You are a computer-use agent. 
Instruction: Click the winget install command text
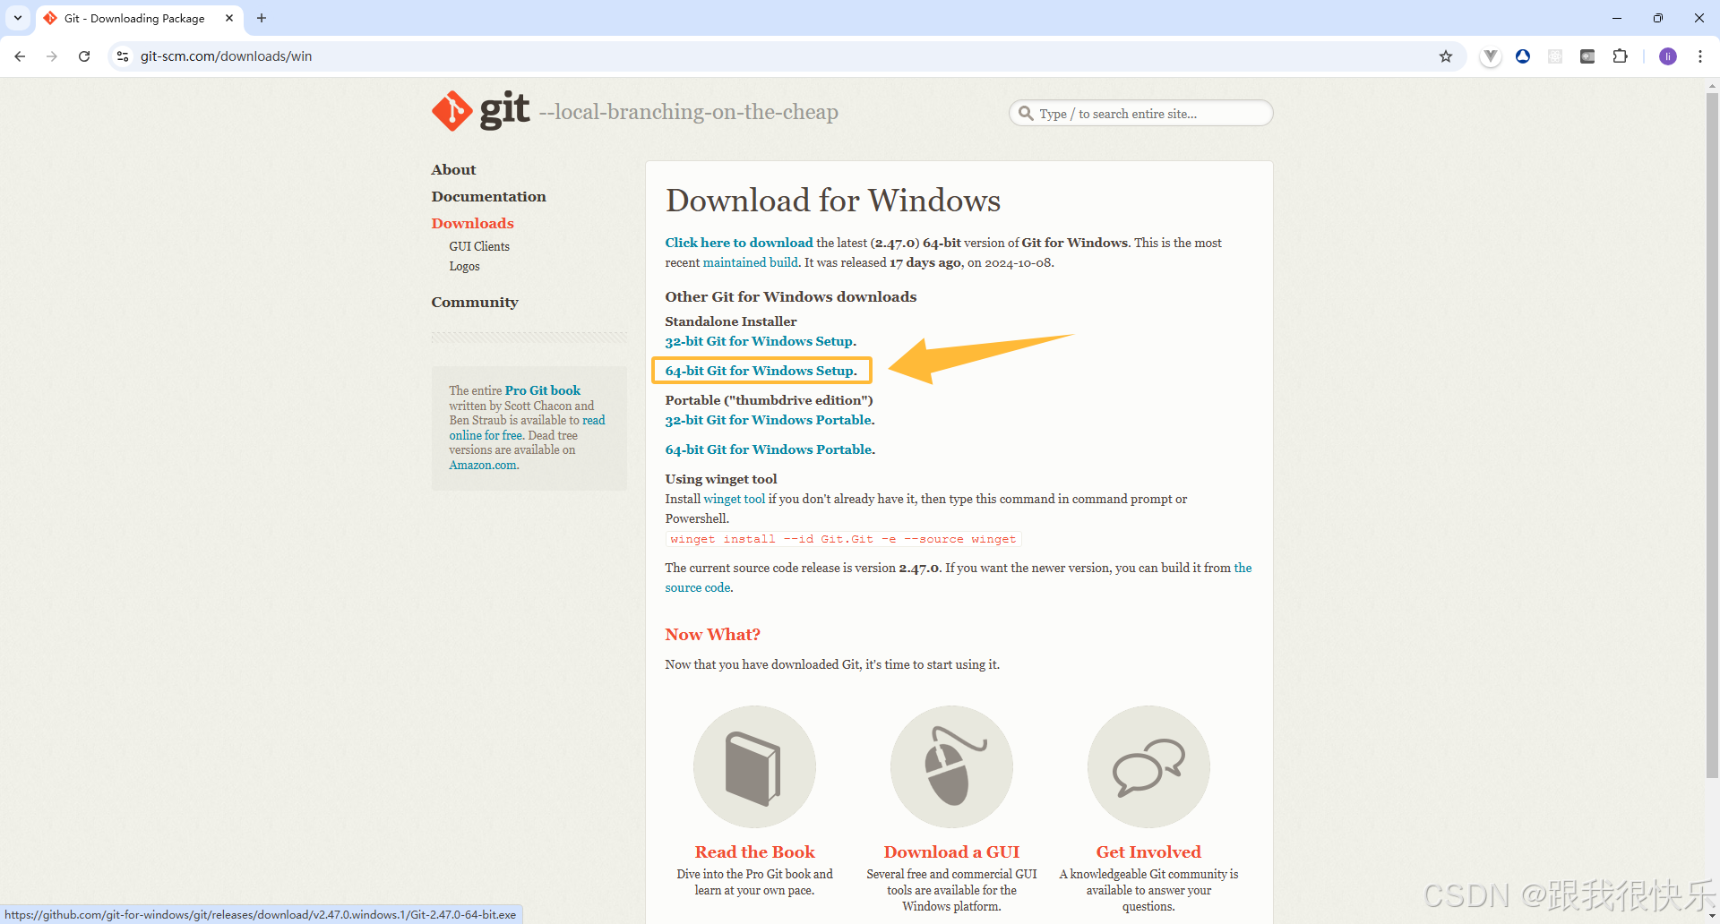click(843, 539)
